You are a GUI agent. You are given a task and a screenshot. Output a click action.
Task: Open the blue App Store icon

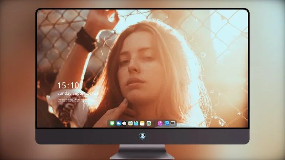pos(167,123)
